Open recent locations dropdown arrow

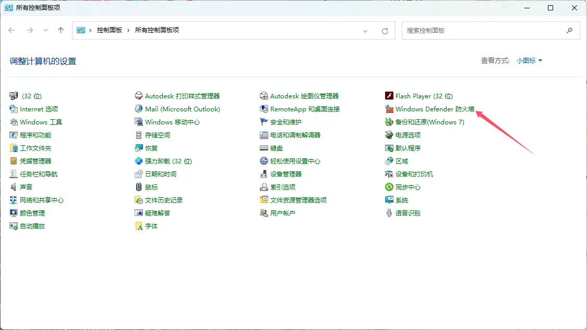click(x=45, y=30)
